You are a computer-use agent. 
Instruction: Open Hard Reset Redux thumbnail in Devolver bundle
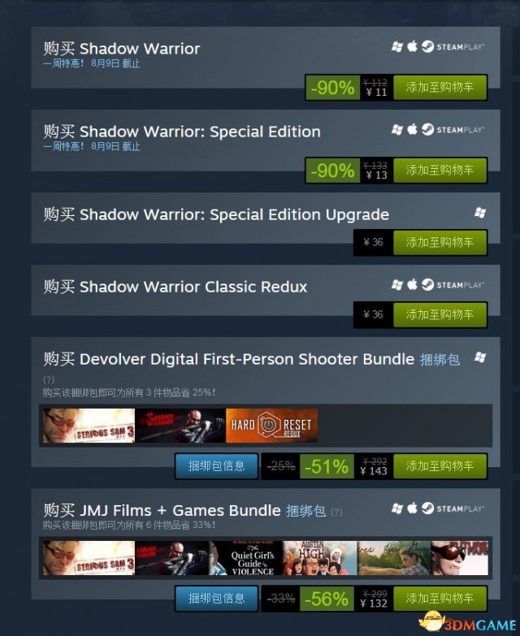271,426
